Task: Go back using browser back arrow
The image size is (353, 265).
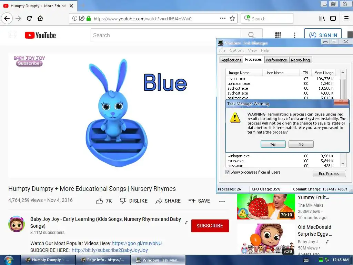Action: 7,18
